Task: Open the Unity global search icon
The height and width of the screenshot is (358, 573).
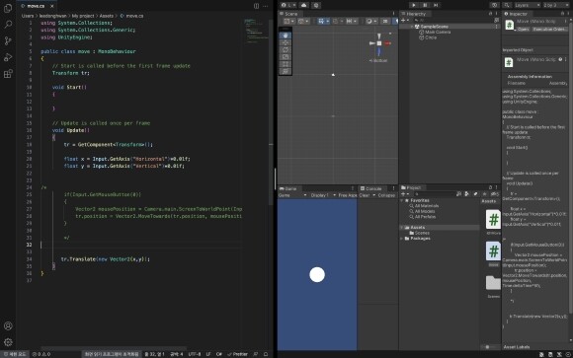Action: (x=507, y=5)
